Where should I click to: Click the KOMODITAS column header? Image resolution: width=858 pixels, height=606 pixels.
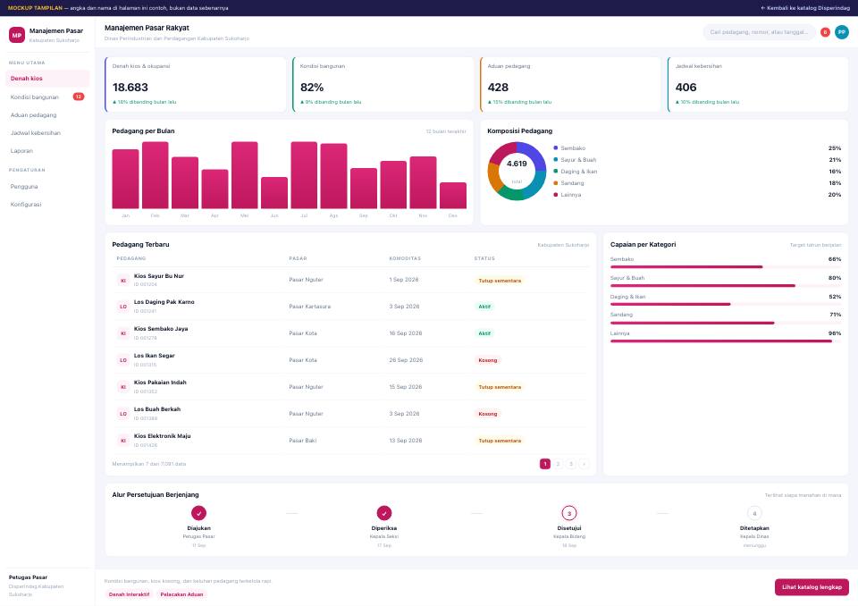point(405,258)
